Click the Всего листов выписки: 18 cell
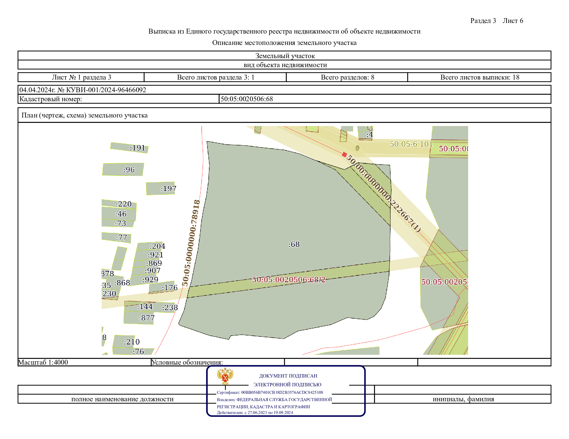569x439 pixels. (x=479, y=77)
